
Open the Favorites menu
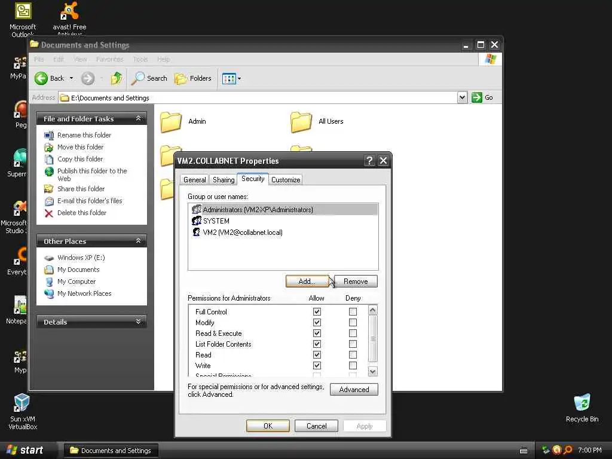click(x=110, y=59)
